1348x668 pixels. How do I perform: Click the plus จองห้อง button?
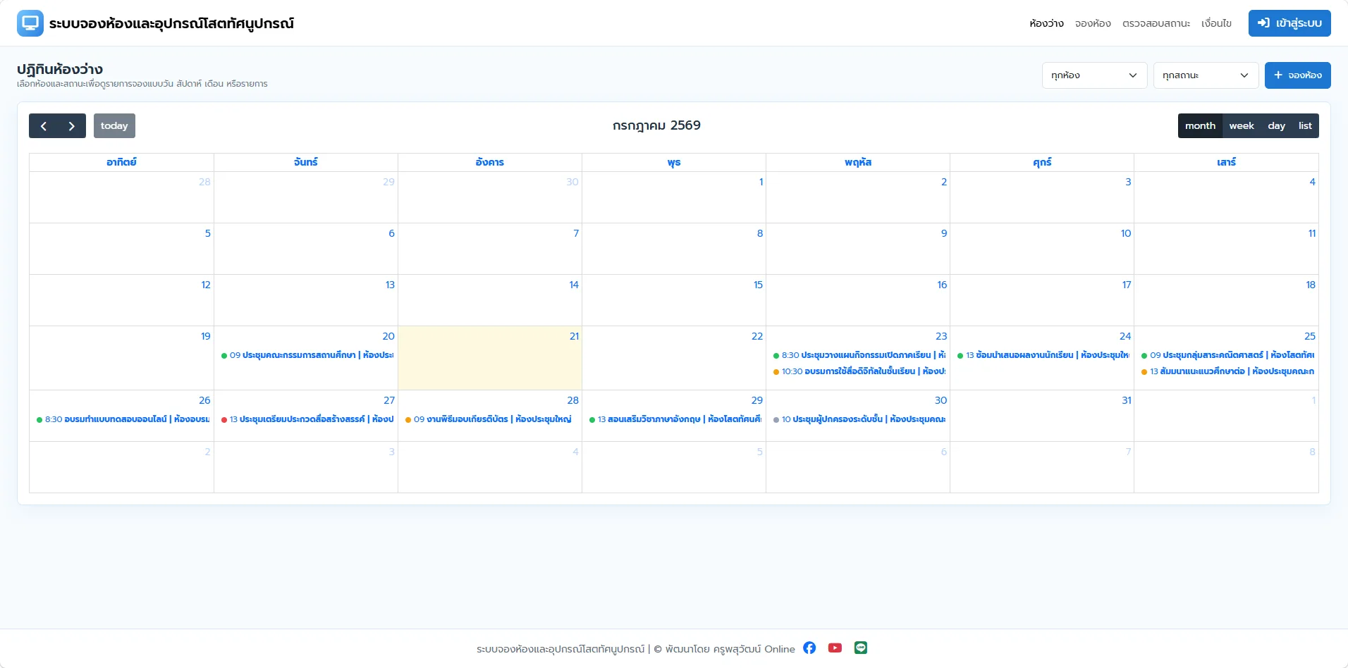[1297, 75]
